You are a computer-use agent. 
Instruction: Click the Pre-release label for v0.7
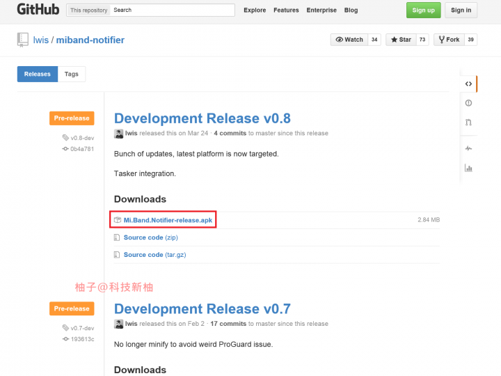click(72, 309)
